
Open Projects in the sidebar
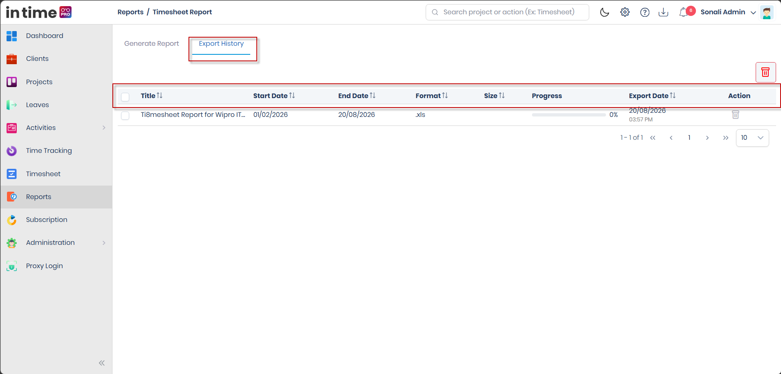point(56,82)
